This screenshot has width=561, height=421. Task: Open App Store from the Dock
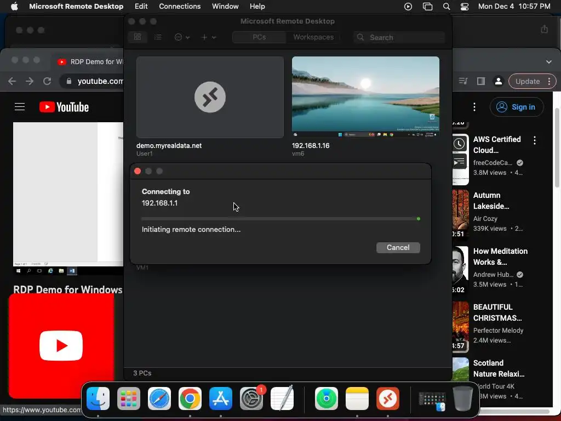(x=221, y=398)
